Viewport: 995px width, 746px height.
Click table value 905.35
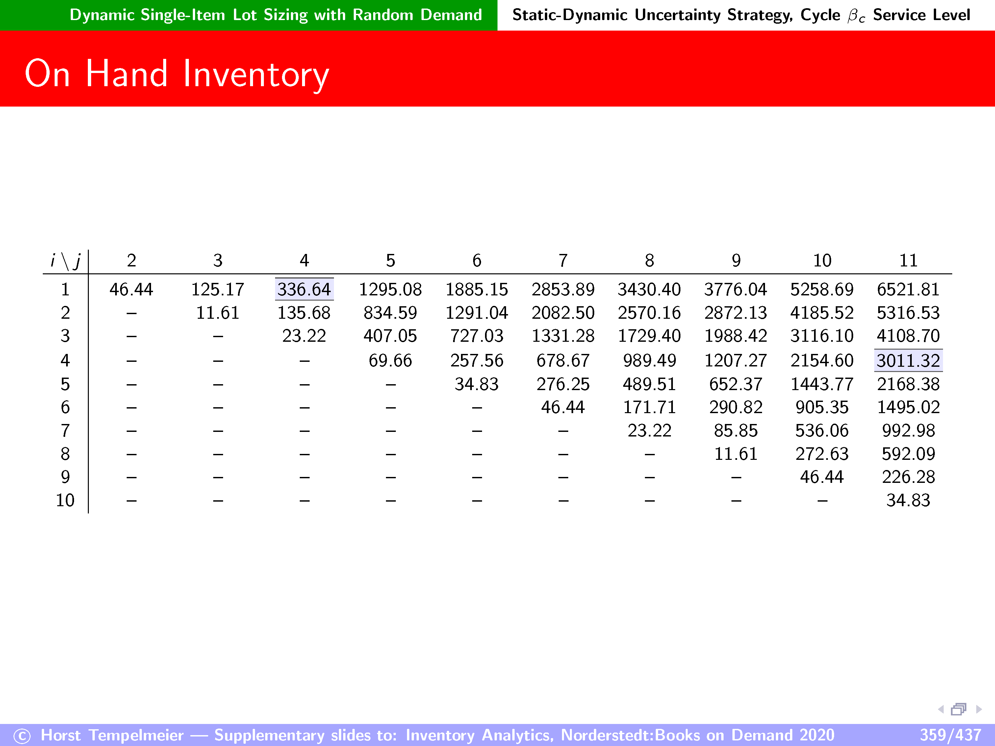pyautogui.click(x=822, y=407)
